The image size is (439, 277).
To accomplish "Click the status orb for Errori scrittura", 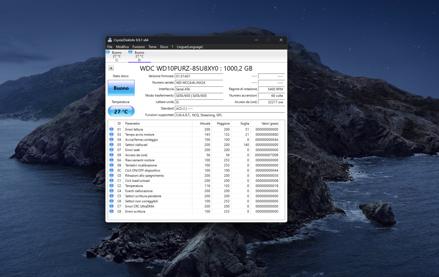I will tap(111, 211).
